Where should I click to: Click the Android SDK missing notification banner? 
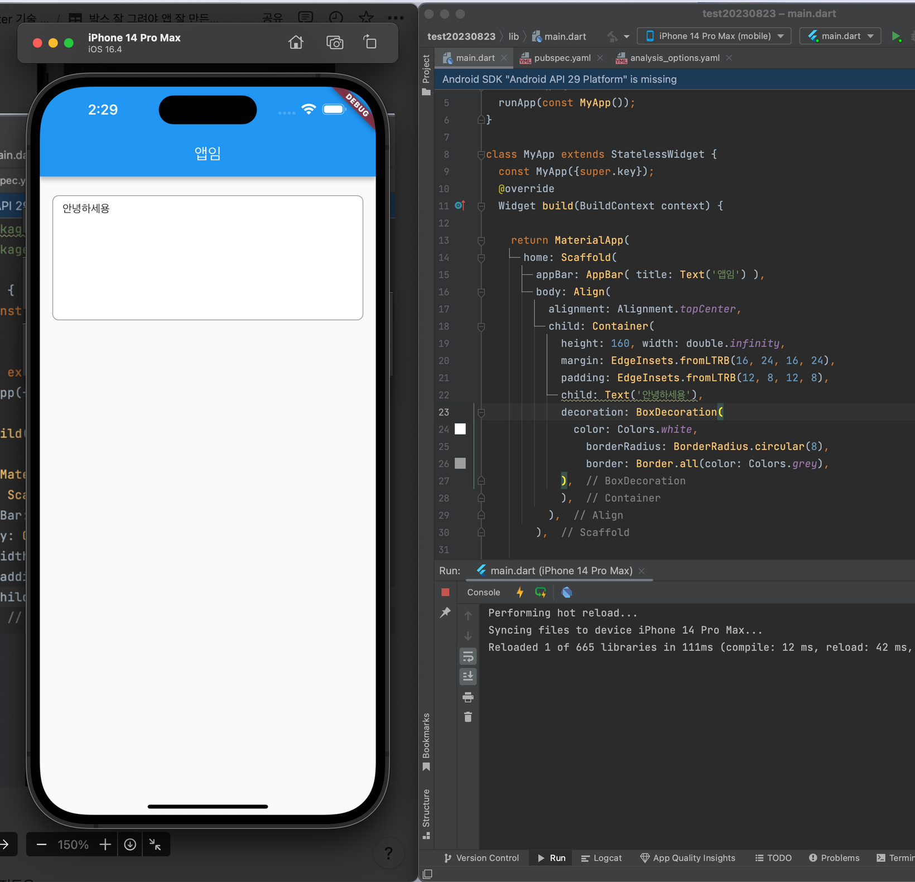point(674,79)
